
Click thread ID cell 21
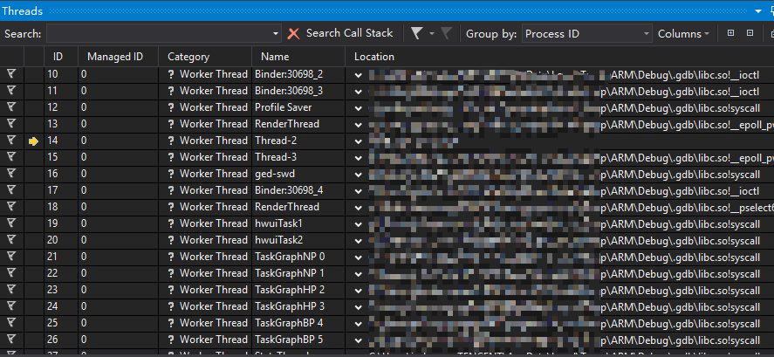(52, 257)
